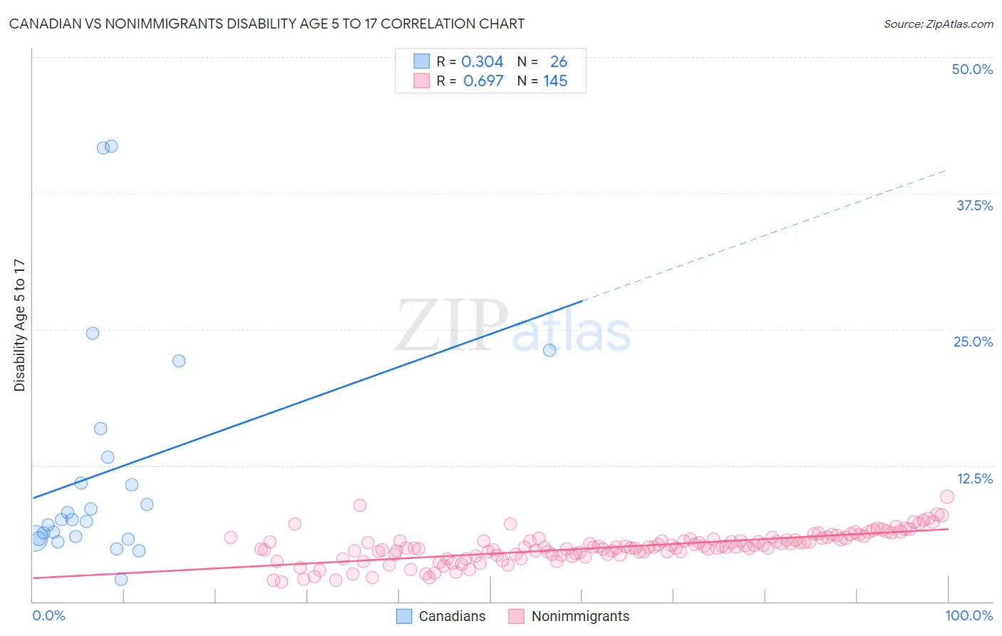Select the lowest blue data point

pos(121,579)
